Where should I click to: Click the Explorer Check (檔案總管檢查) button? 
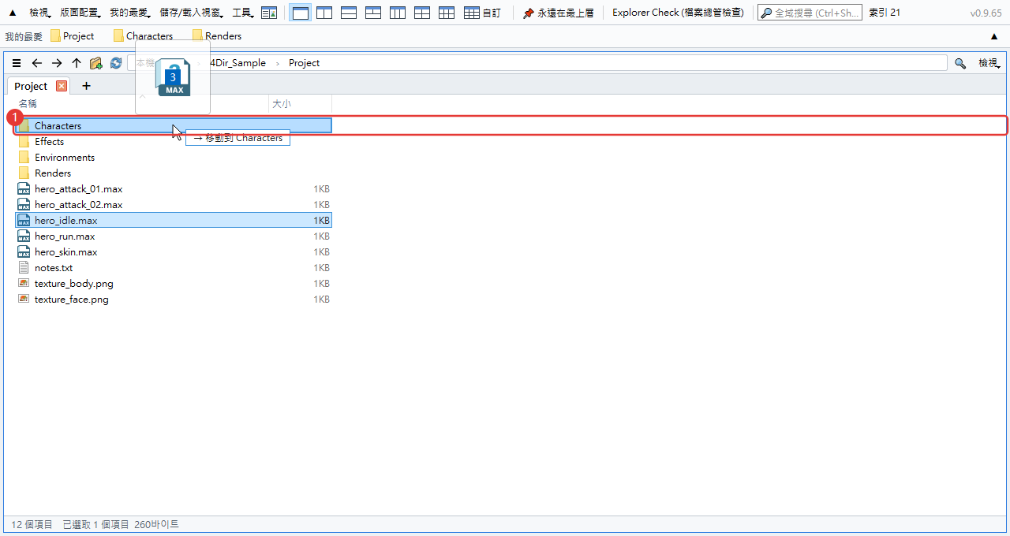(678, 13)
